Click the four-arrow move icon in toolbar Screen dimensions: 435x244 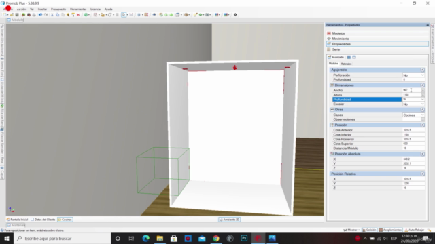235,15
